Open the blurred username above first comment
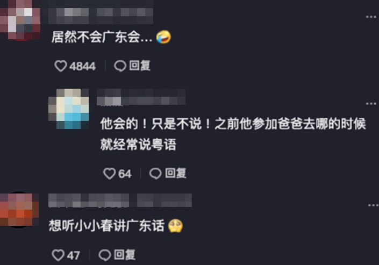 (101, 16)
